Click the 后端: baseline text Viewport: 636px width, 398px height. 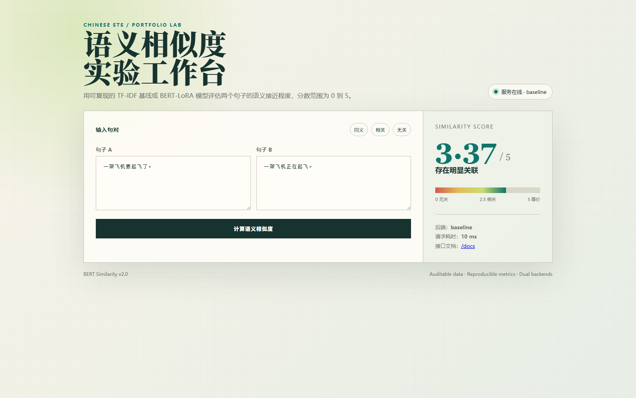point(454,227)
